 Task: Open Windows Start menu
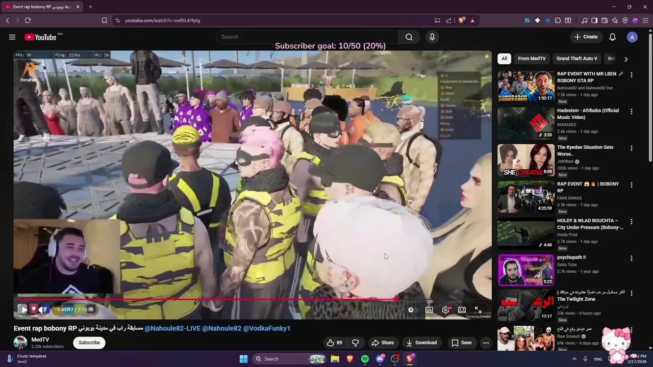(243, 359)
